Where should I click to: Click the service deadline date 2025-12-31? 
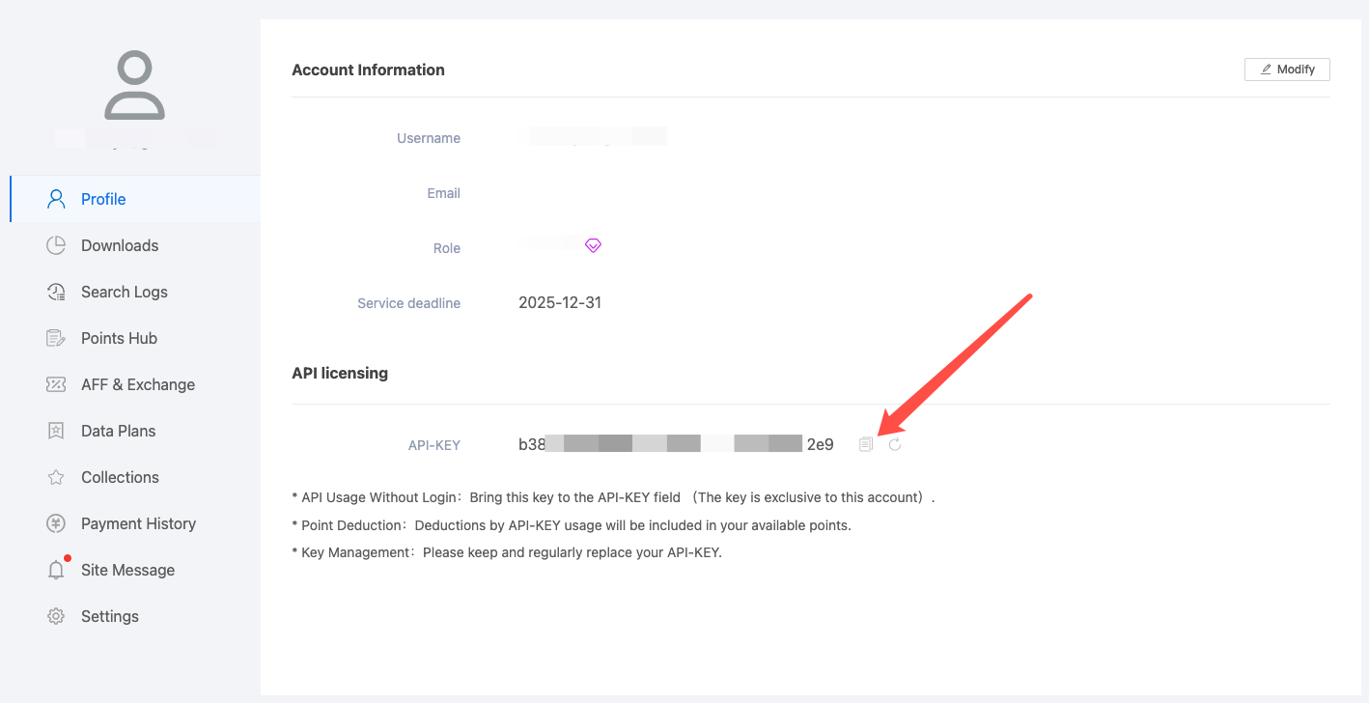click(x=560, y=302)
